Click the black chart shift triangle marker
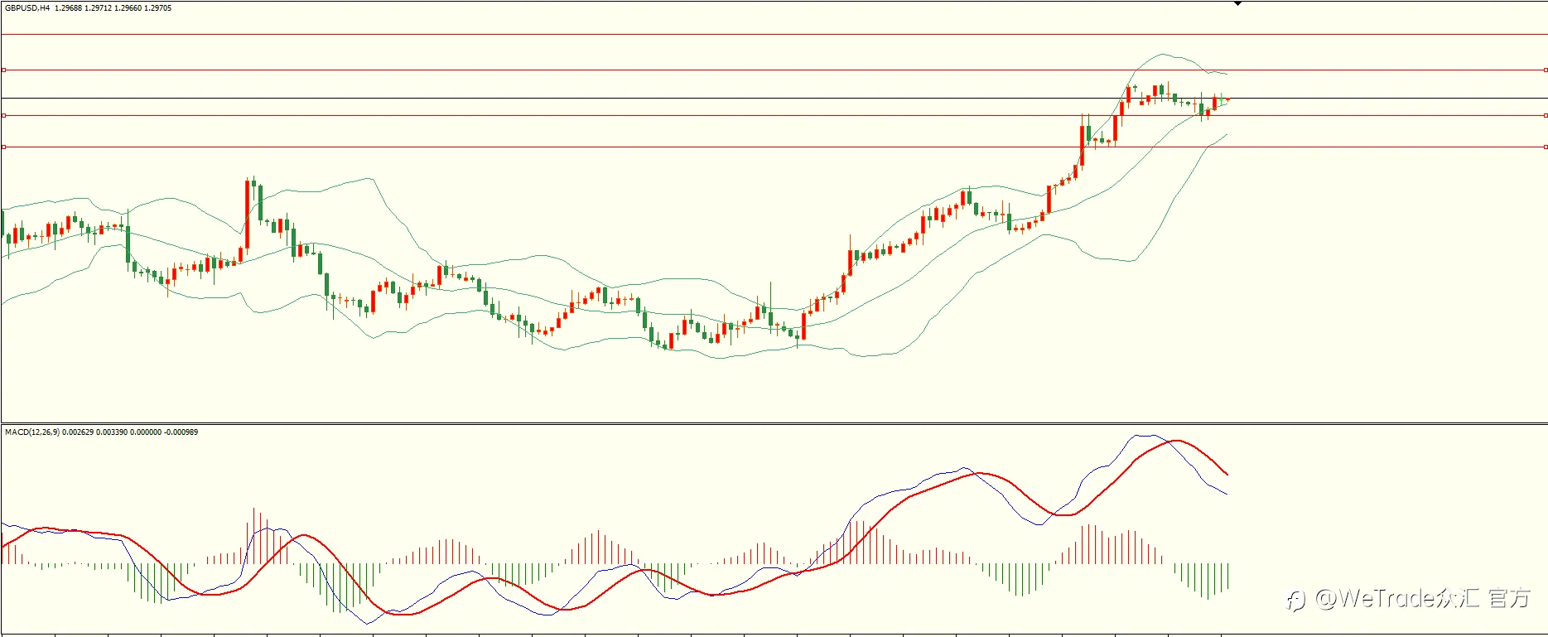Image resolution: width=1548 pixels, height=637 pixels. point(1237,3)
